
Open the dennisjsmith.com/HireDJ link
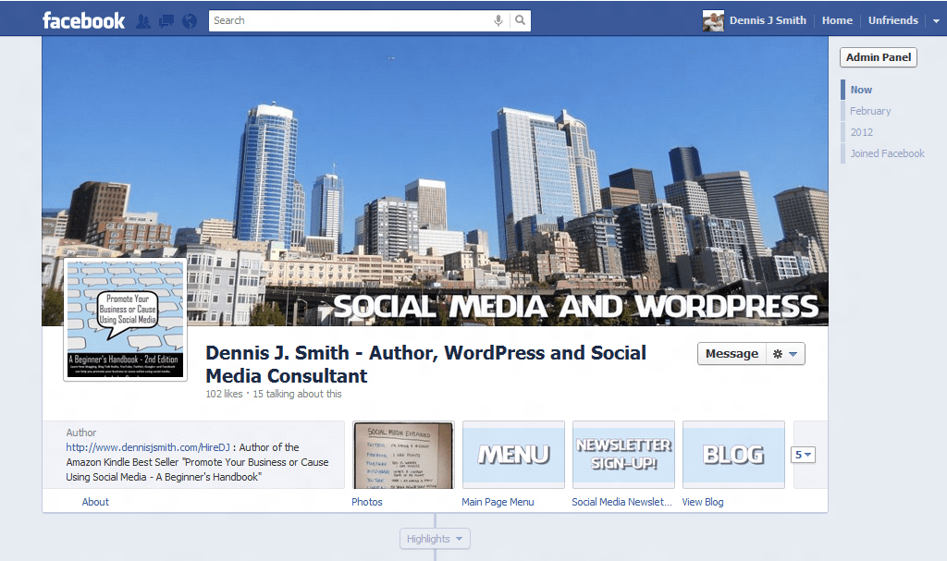[x=148, y=447]
